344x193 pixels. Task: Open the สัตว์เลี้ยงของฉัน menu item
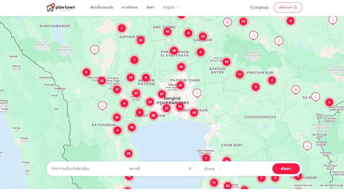101,7
